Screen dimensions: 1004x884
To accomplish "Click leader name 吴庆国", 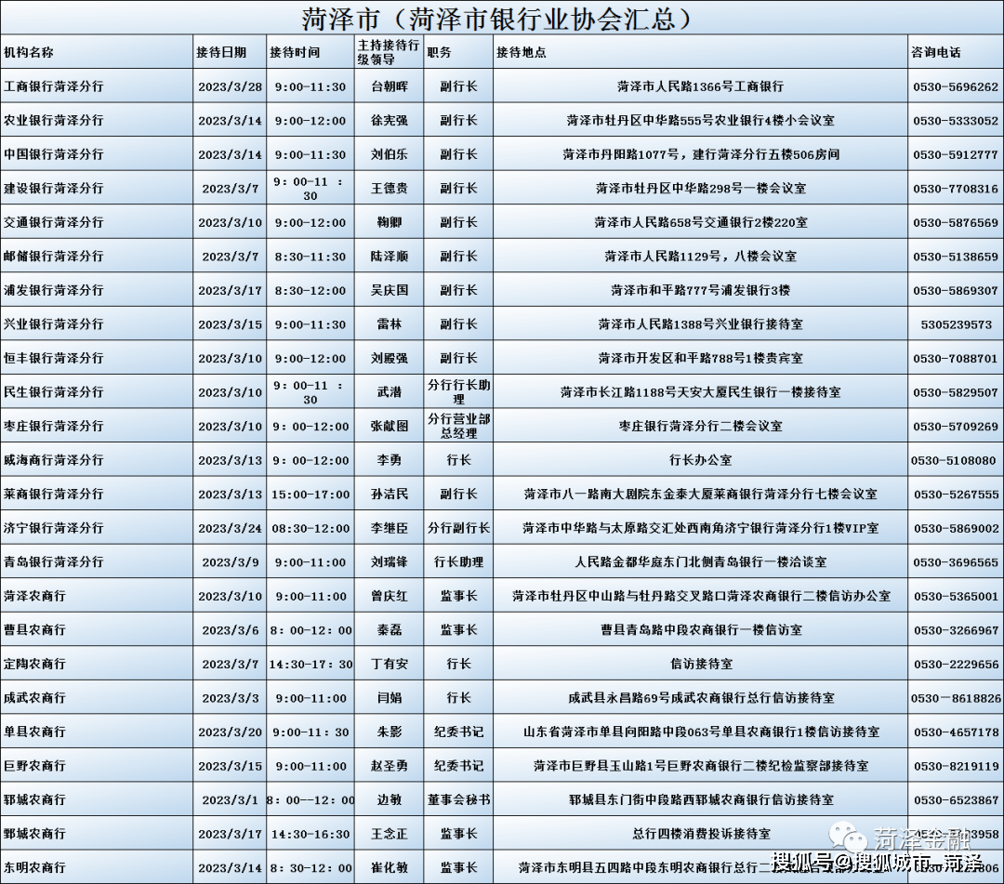I will click(390, 290).
